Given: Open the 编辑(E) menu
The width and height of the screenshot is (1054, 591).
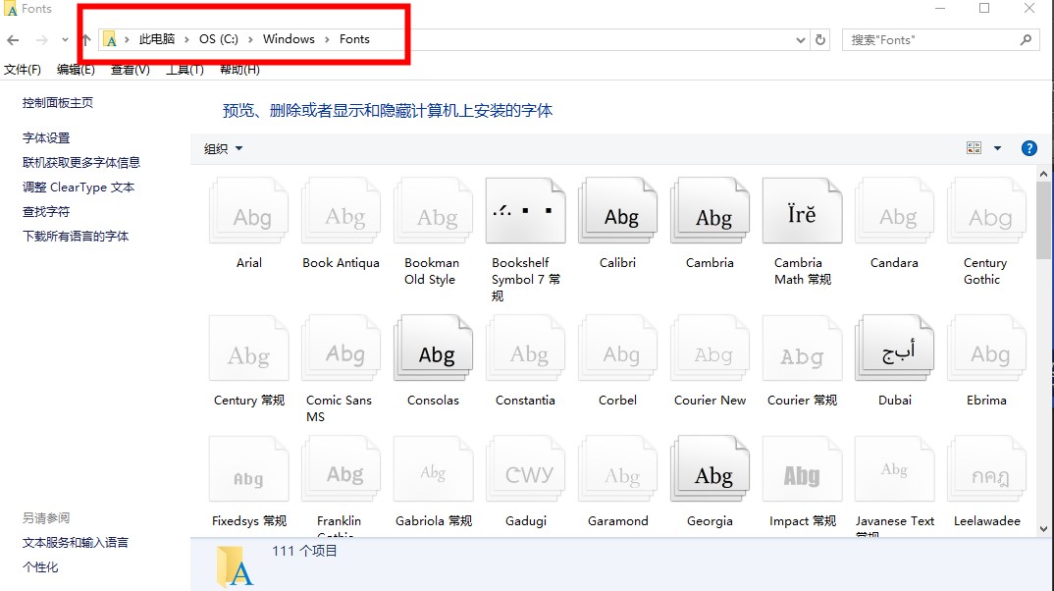Looking at the screenshot, I should coord(76,70).
